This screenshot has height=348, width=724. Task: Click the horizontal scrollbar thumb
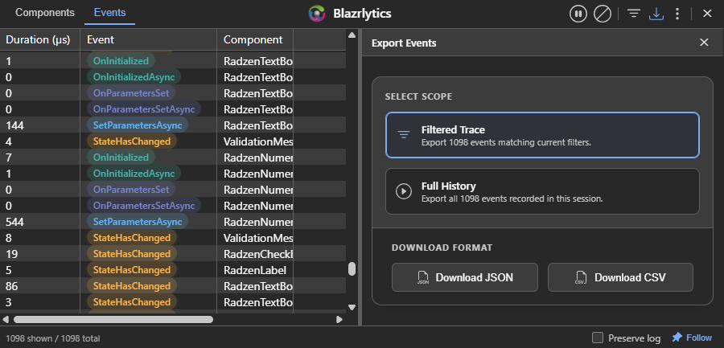click(113, 319)
